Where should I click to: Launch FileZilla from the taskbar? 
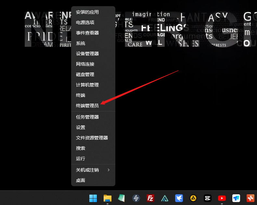(x=150, y=198)
